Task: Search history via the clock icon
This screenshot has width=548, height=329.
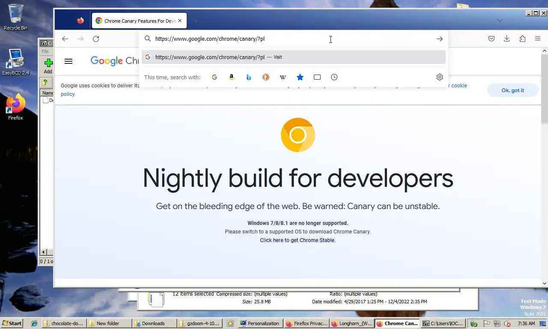Action: pyautogui.click(x=334, y=77)
